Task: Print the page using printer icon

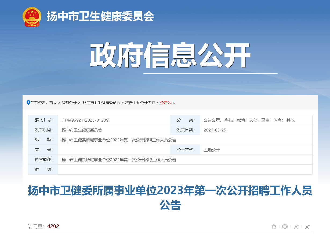Action: [285, 227]
